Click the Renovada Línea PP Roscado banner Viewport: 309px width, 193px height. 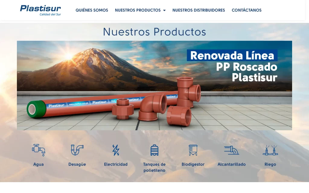pos(154,85)
